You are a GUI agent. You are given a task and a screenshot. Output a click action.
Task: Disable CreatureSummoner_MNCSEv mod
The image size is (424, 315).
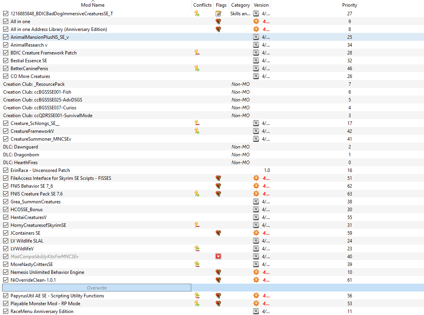click(x=6, y=139)
